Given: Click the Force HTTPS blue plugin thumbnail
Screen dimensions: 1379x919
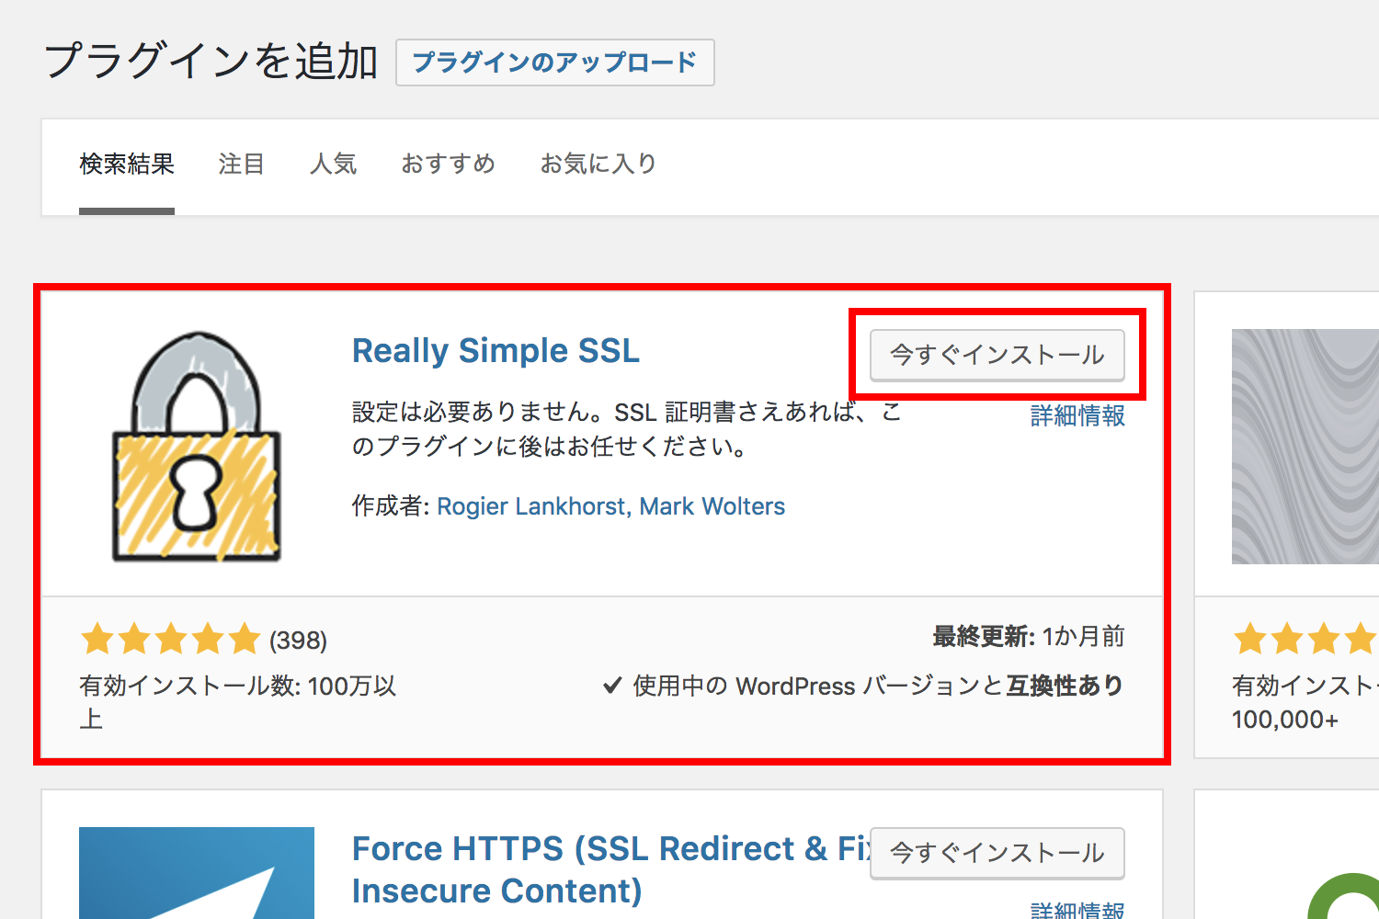Looking at the screenshot, I should coord(197,873).
